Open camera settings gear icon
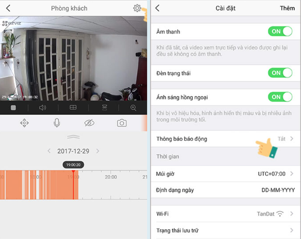The width and height of the screenshot is (301, 239). [x=137, y=8]
